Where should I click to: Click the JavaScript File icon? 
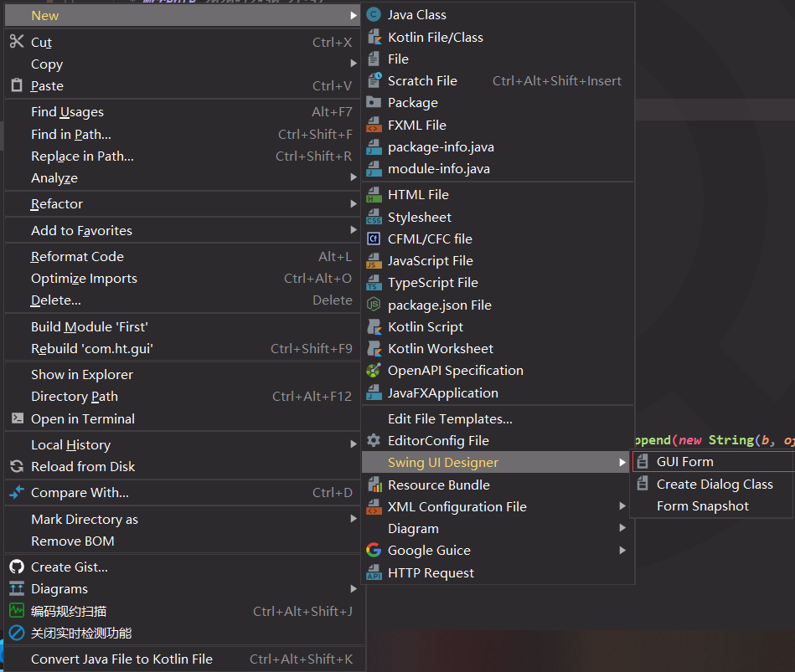pos(374,260)
